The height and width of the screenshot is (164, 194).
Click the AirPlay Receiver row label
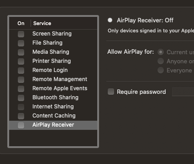point(53,125)
